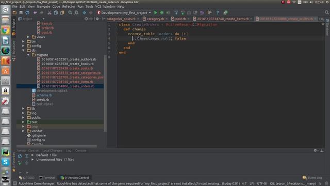The width and height of the screenshot is (330, 186).
Task: Click Scroll from Source in the Project panel
Action: click(86, 19)
